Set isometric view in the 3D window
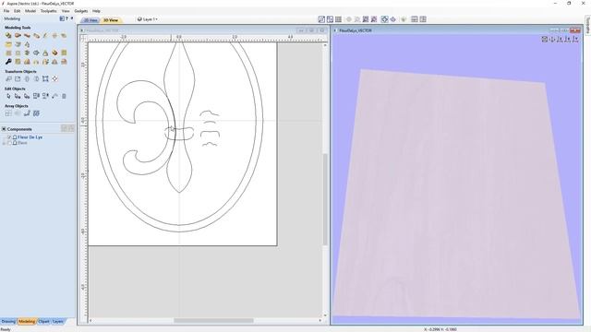This screenshot has width=591, height=332. point(545,39)
